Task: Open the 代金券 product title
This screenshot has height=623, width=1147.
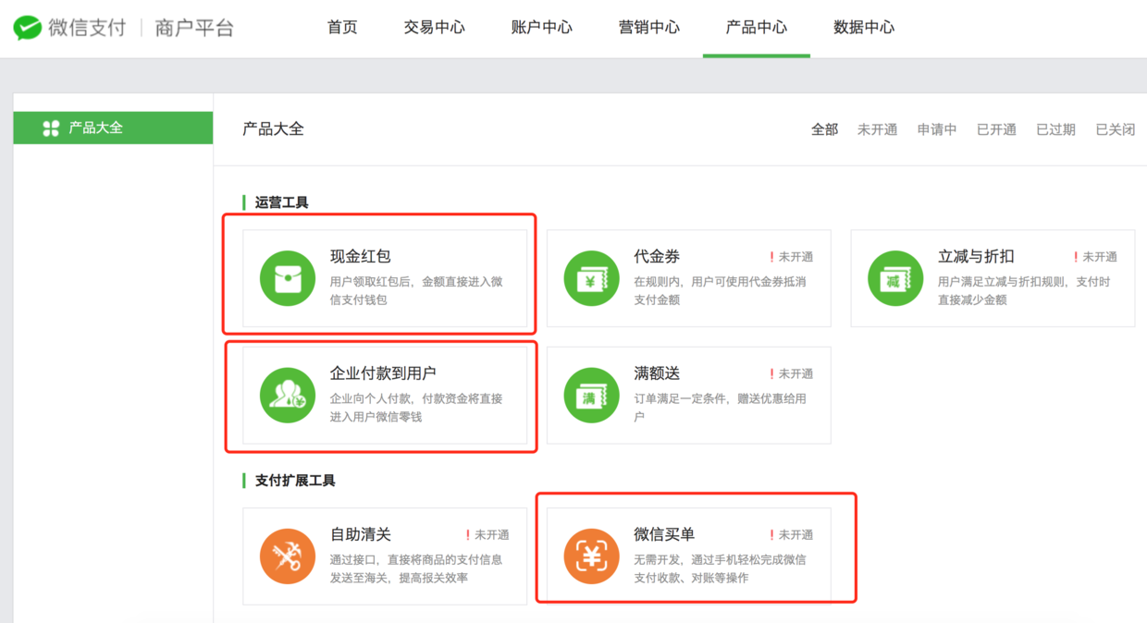Action: pos(657,257)
